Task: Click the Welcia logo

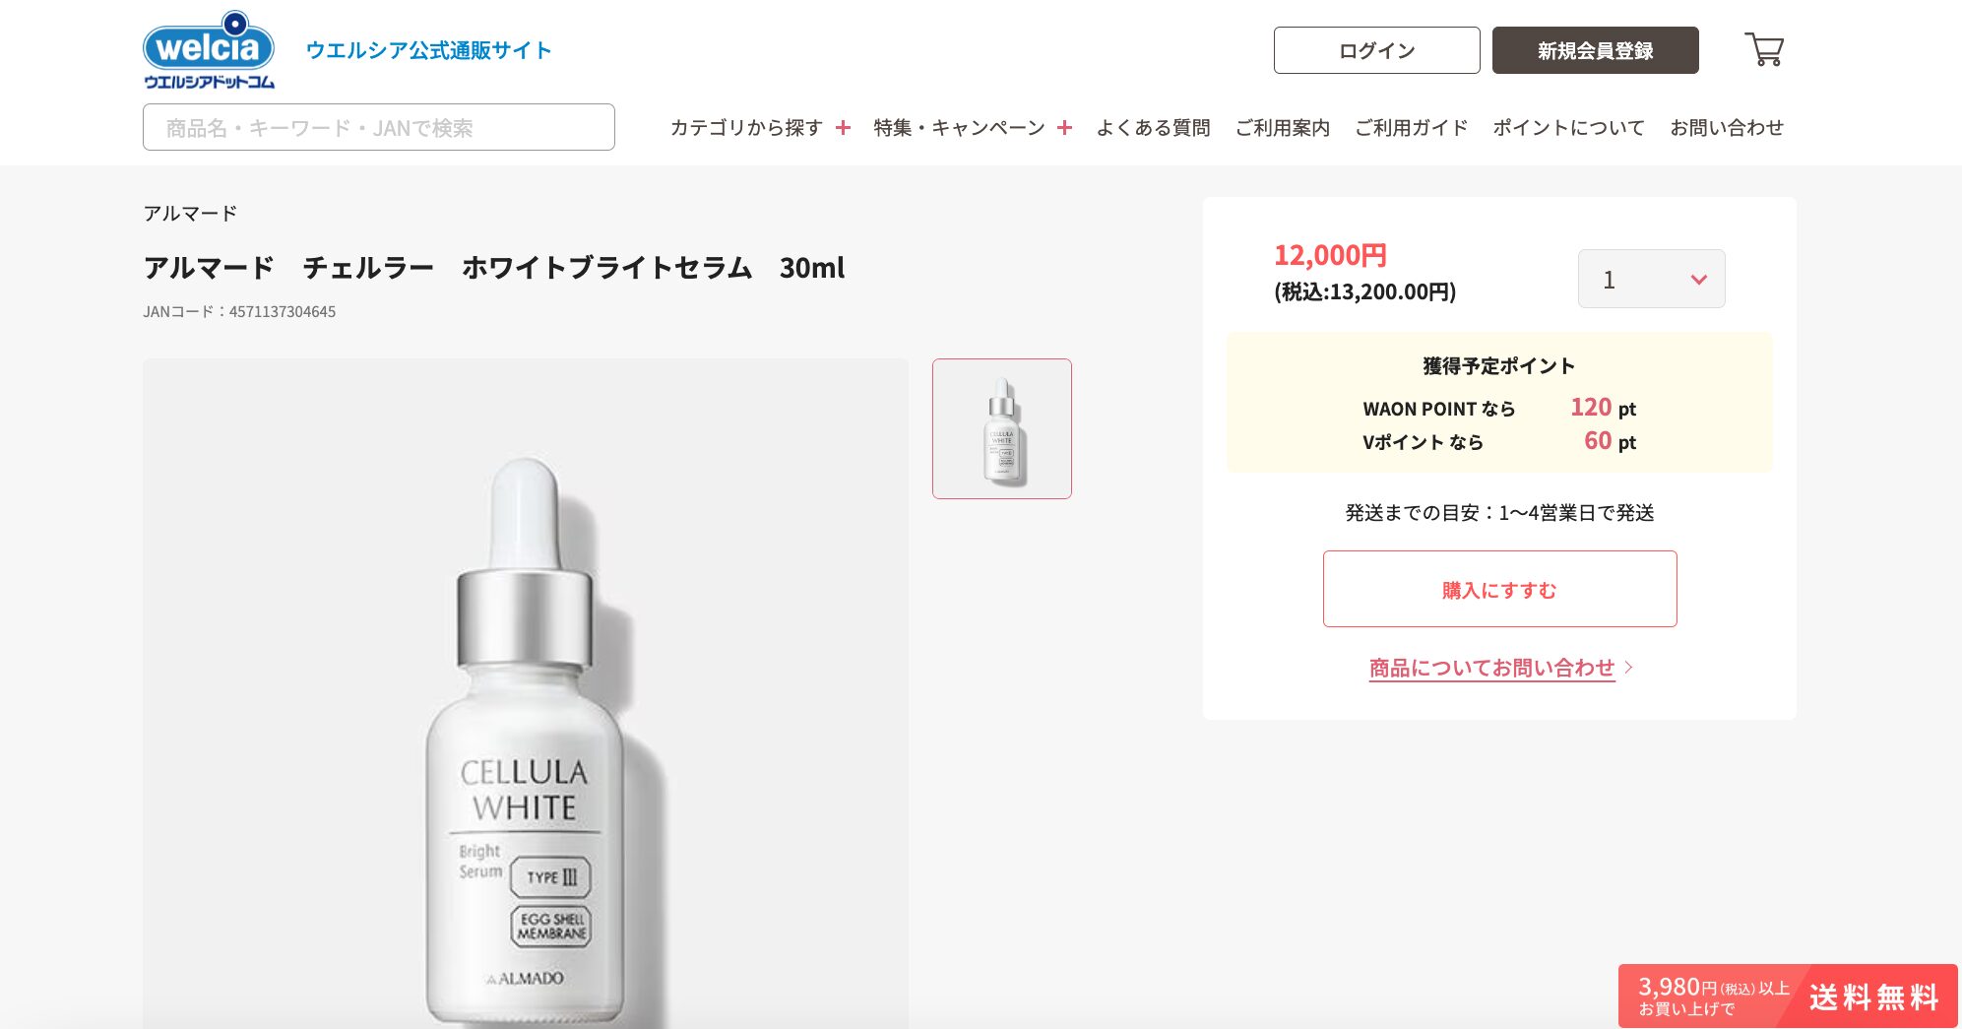Action: click(x=209, y=50)
